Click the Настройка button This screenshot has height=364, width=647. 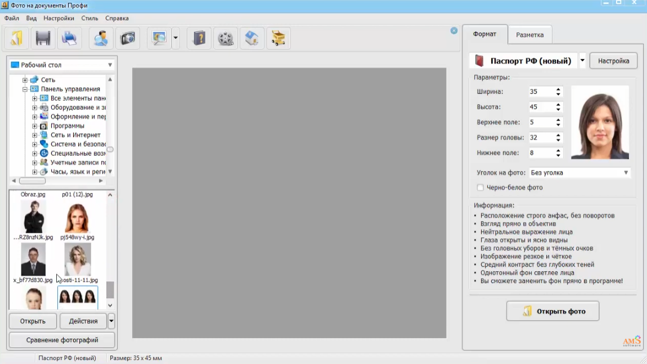[x=614, y=61]
